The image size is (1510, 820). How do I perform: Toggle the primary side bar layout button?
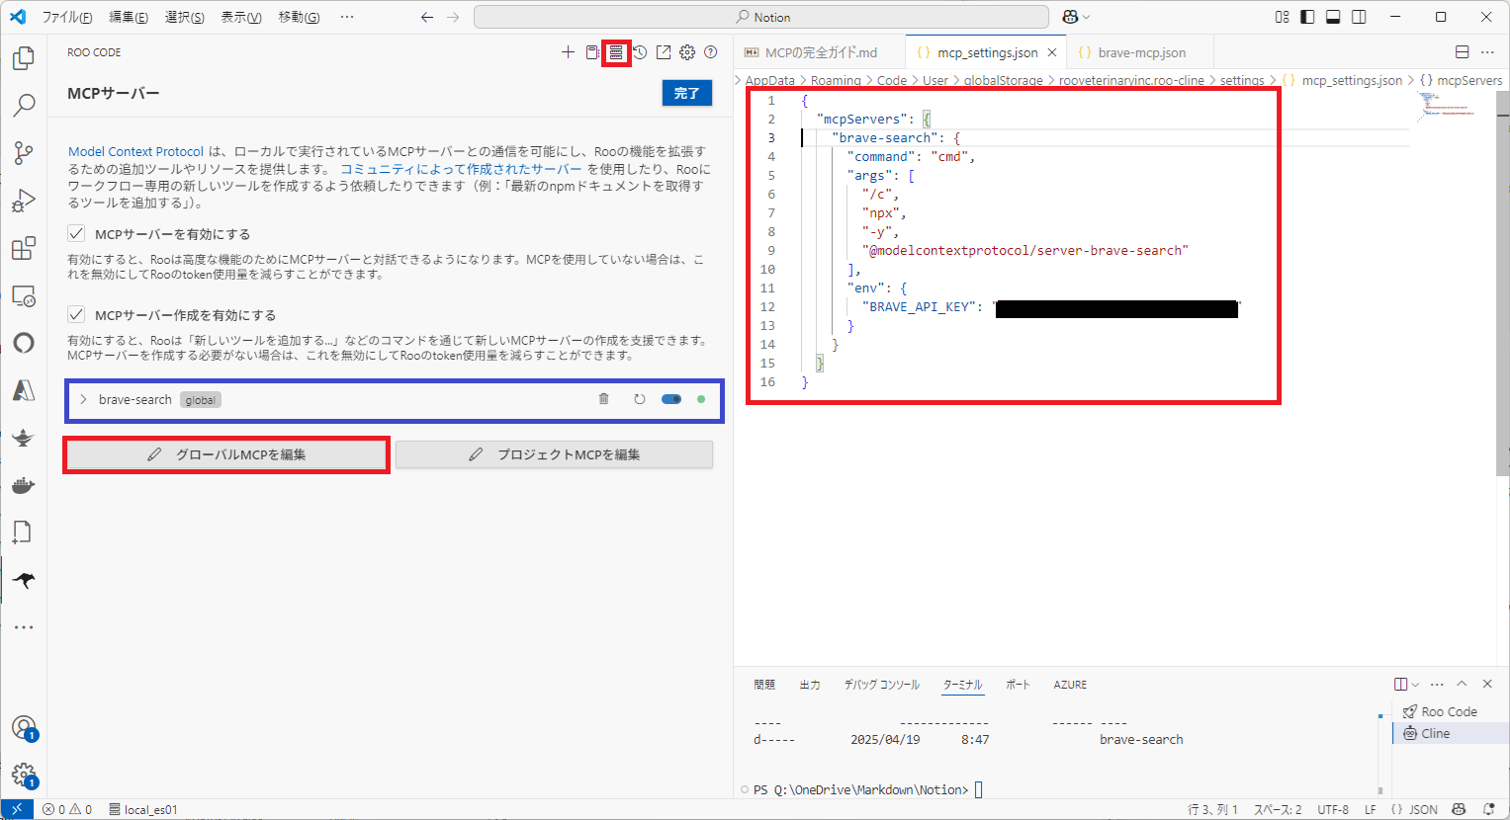point(1307,17)
